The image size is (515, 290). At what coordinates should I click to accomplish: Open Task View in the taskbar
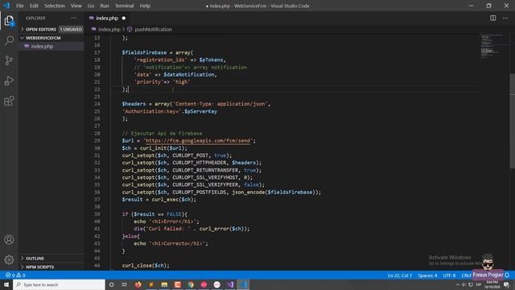click(125, 284)
